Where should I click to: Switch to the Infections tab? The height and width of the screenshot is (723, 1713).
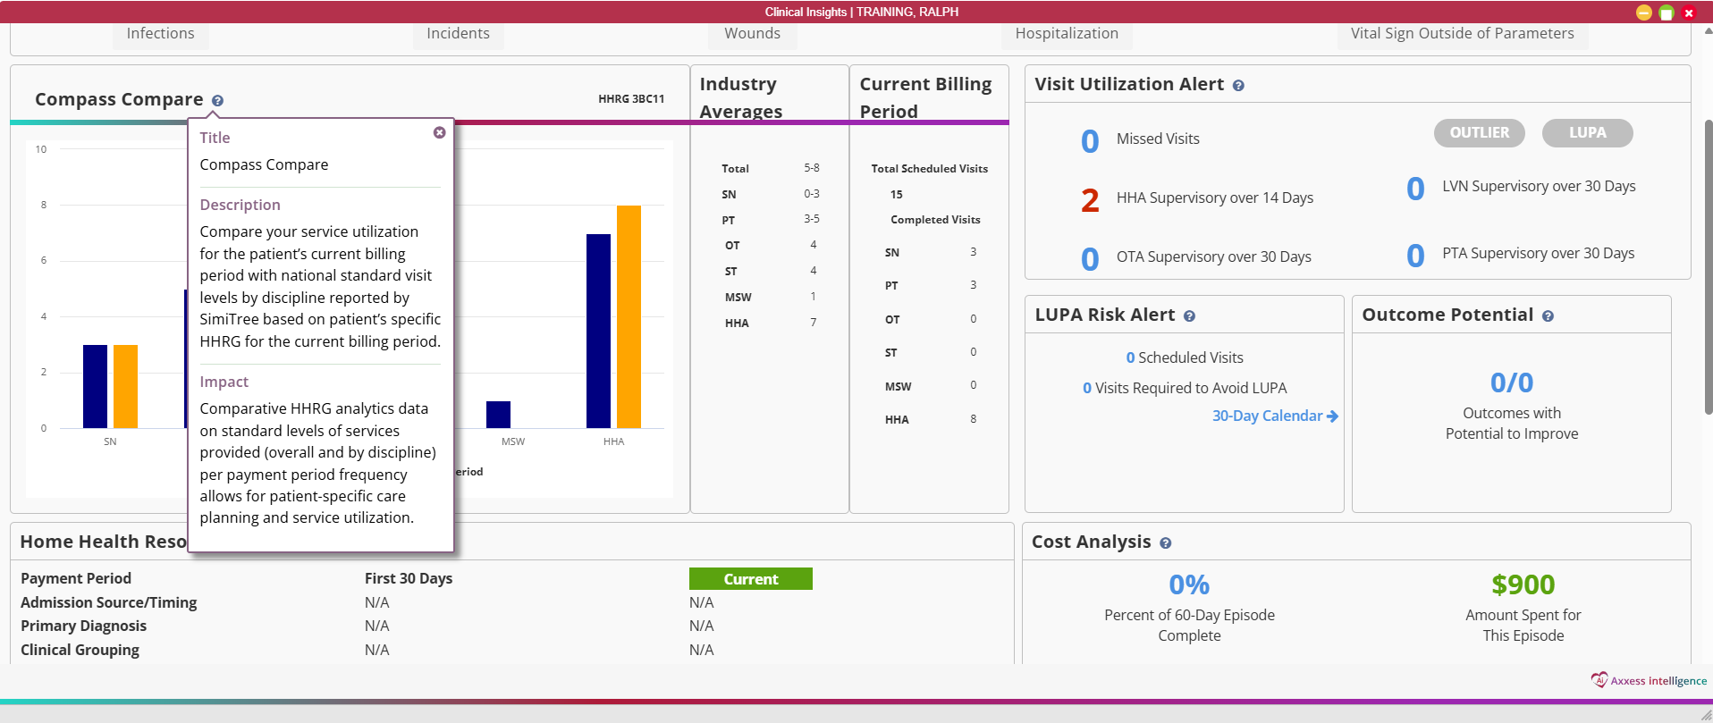(160, 34)
